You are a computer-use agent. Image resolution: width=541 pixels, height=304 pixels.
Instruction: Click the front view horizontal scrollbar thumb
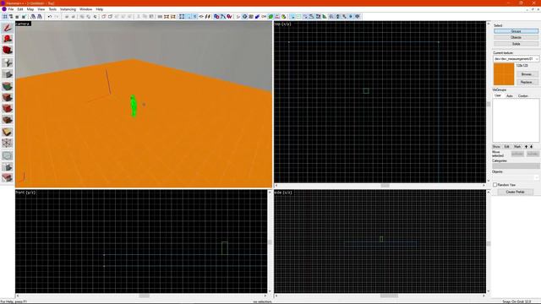coord(145,296)
